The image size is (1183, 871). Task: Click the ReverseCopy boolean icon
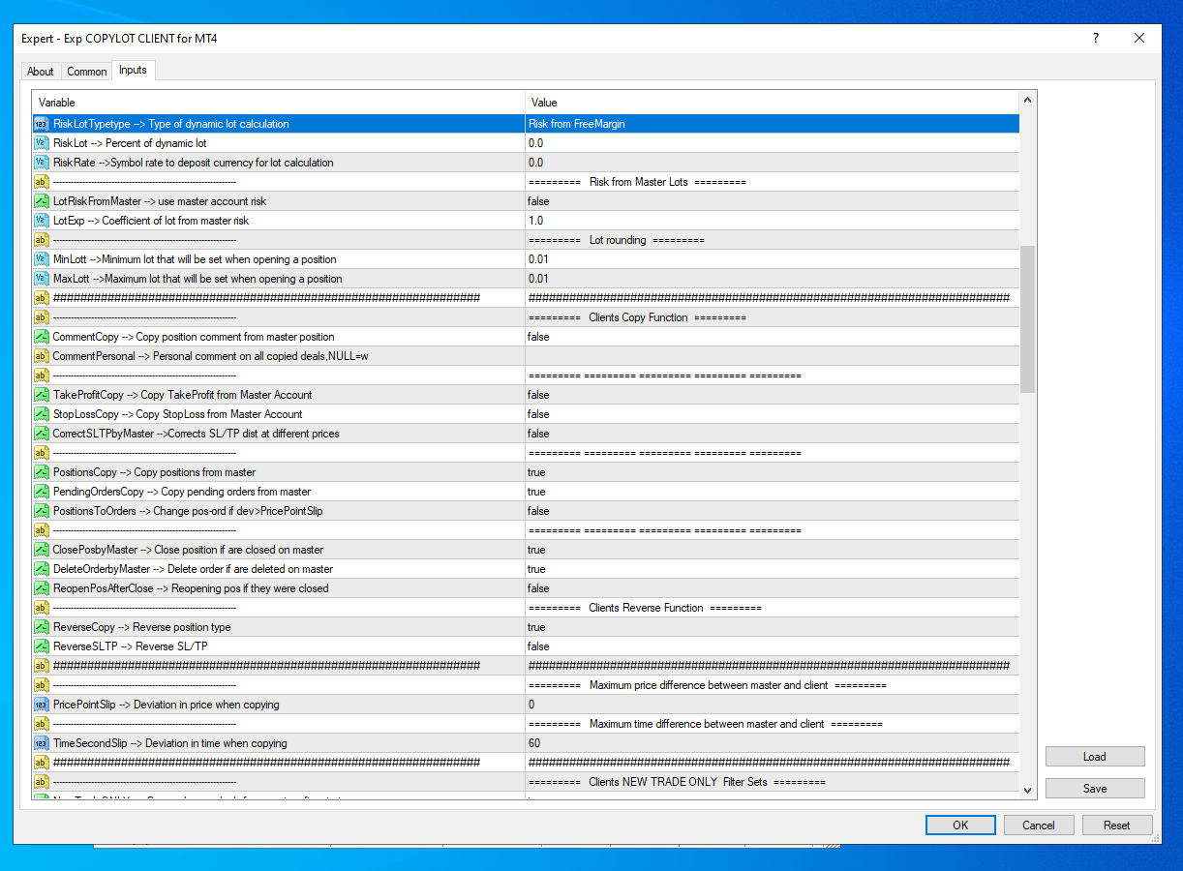coord(41,627)
